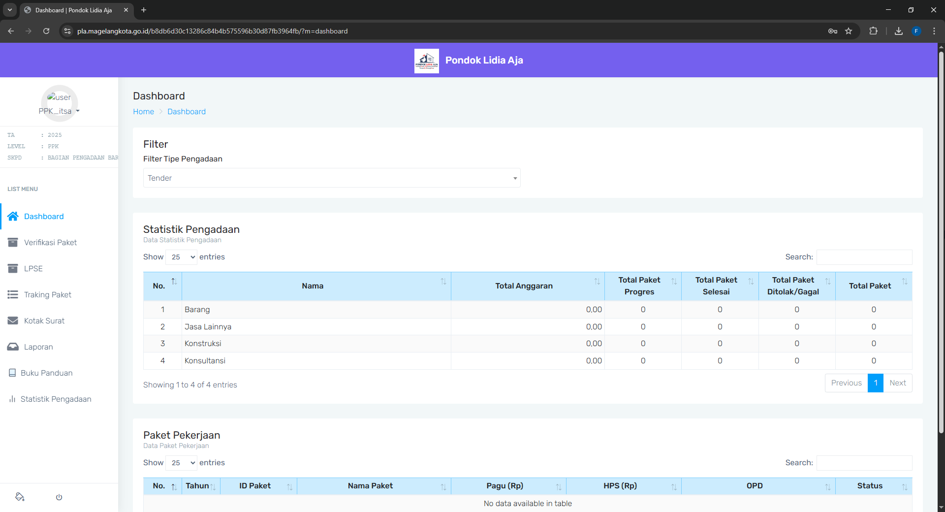945x512 pixels.
Task: Click the Next pagination button
Action: coord(897,383)
